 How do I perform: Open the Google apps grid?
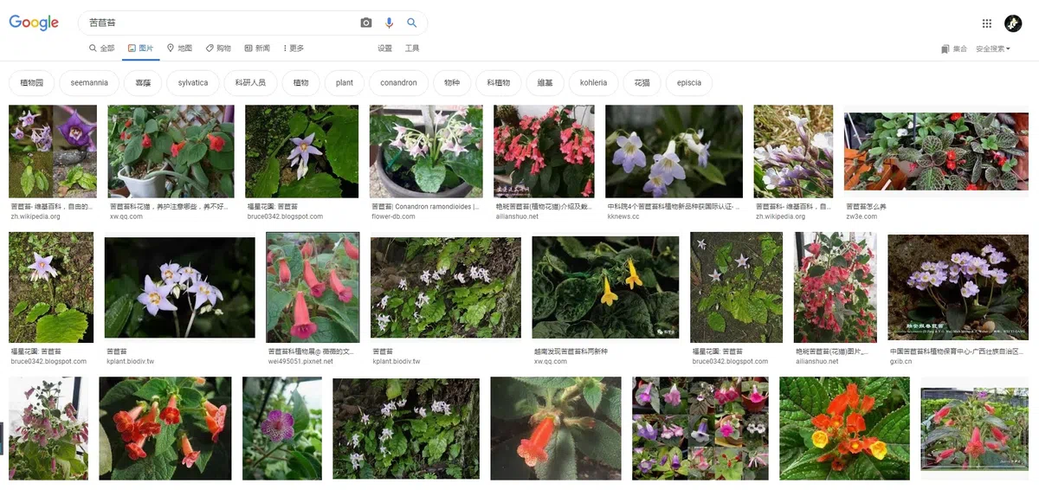987,23
